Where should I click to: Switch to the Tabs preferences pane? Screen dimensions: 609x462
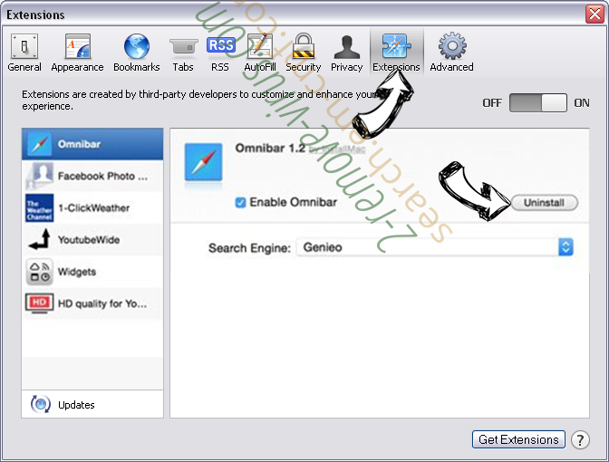[x=183, y=53]
